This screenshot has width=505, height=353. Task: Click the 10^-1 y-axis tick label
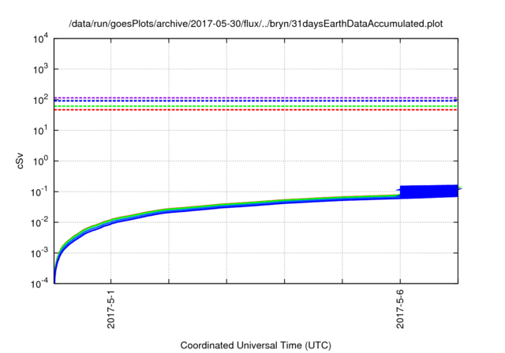click(x=39, y=192)
